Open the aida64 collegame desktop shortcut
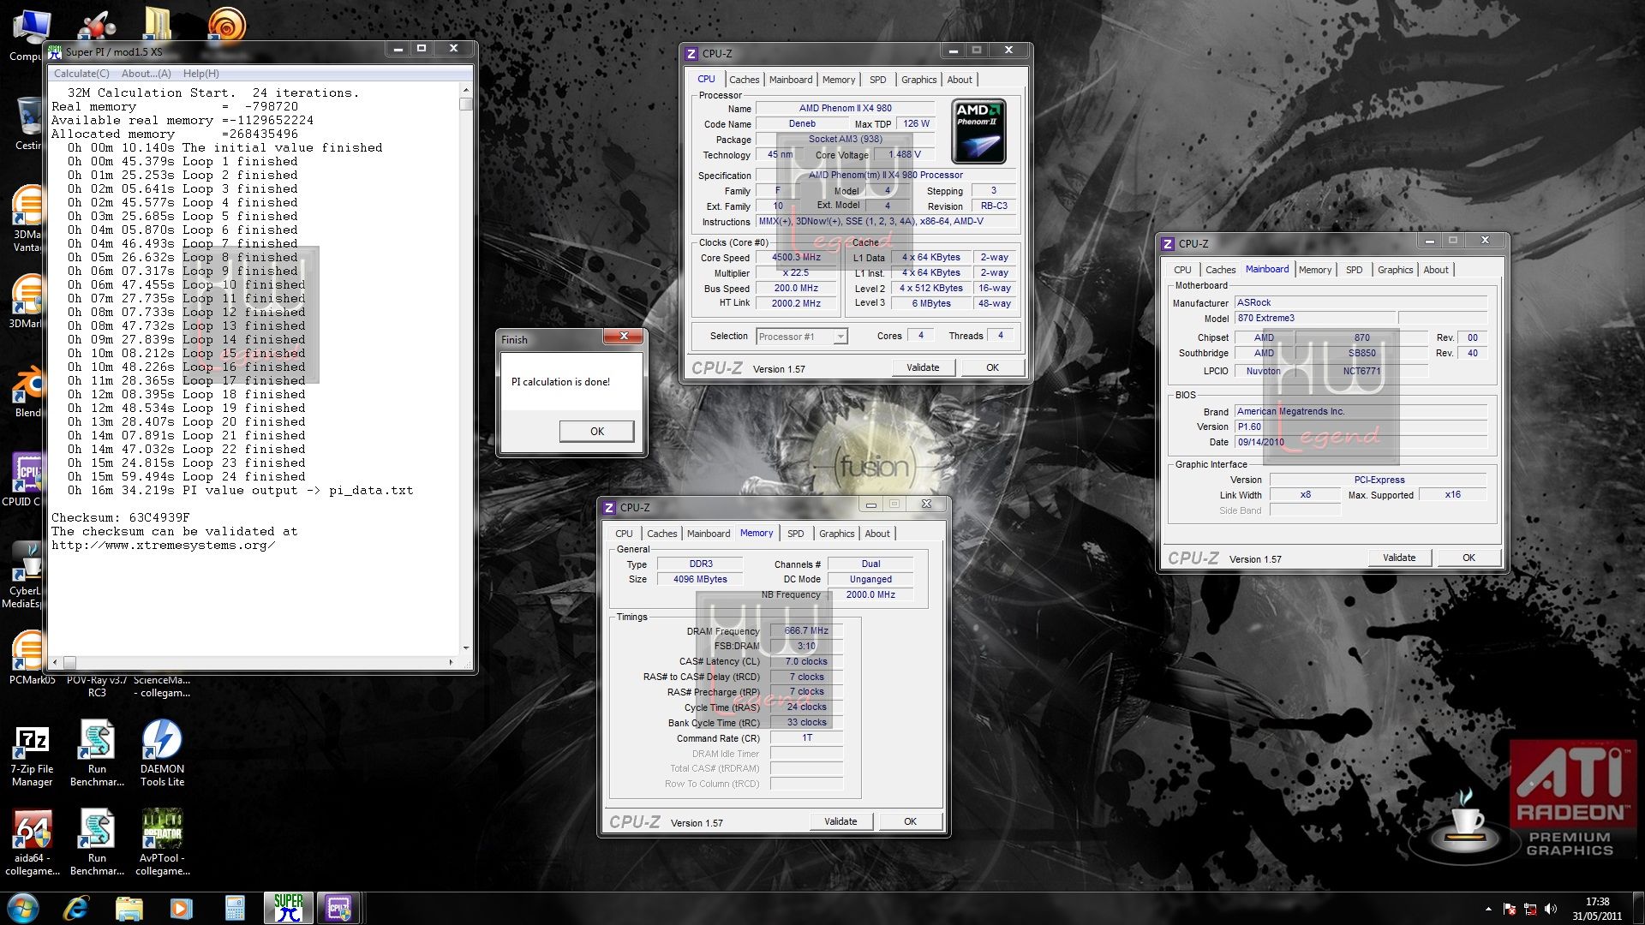This screenshot has width=1645, height=925. 32,843
